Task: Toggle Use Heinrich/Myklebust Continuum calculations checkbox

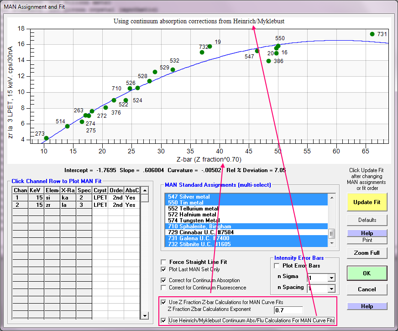Action: point(164,321)
